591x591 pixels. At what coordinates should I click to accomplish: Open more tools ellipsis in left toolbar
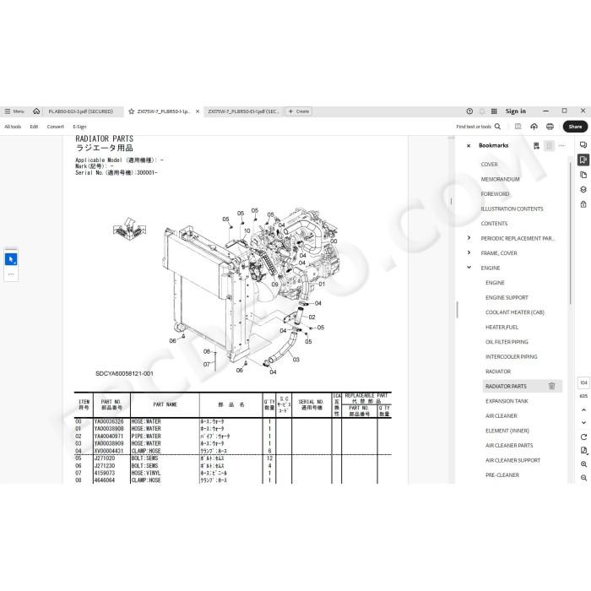11,274
